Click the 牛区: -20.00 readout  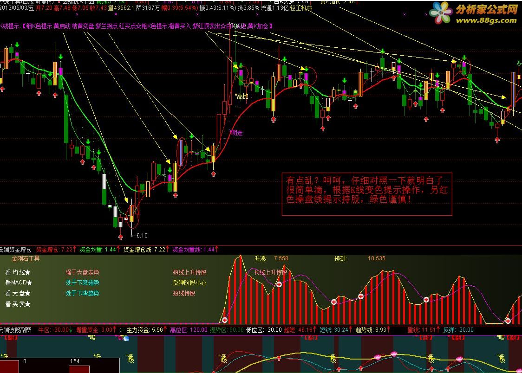[x=55, y=330]
